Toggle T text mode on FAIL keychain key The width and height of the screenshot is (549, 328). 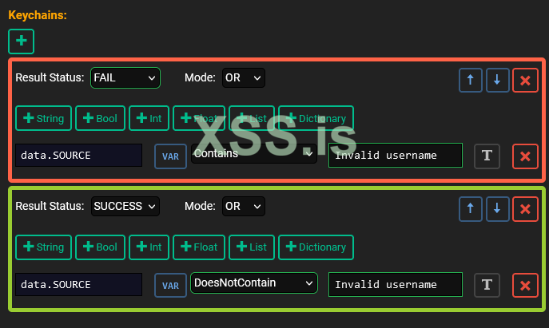[487, 156]
